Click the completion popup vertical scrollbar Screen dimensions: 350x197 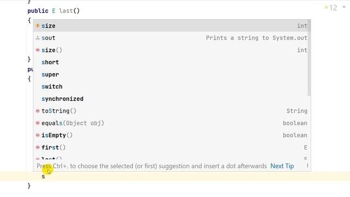click(309, 58)
